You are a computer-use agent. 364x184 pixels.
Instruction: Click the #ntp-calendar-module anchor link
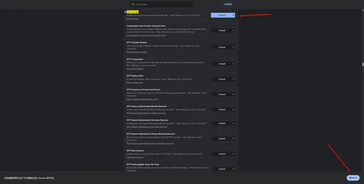[x=137, y=52]
